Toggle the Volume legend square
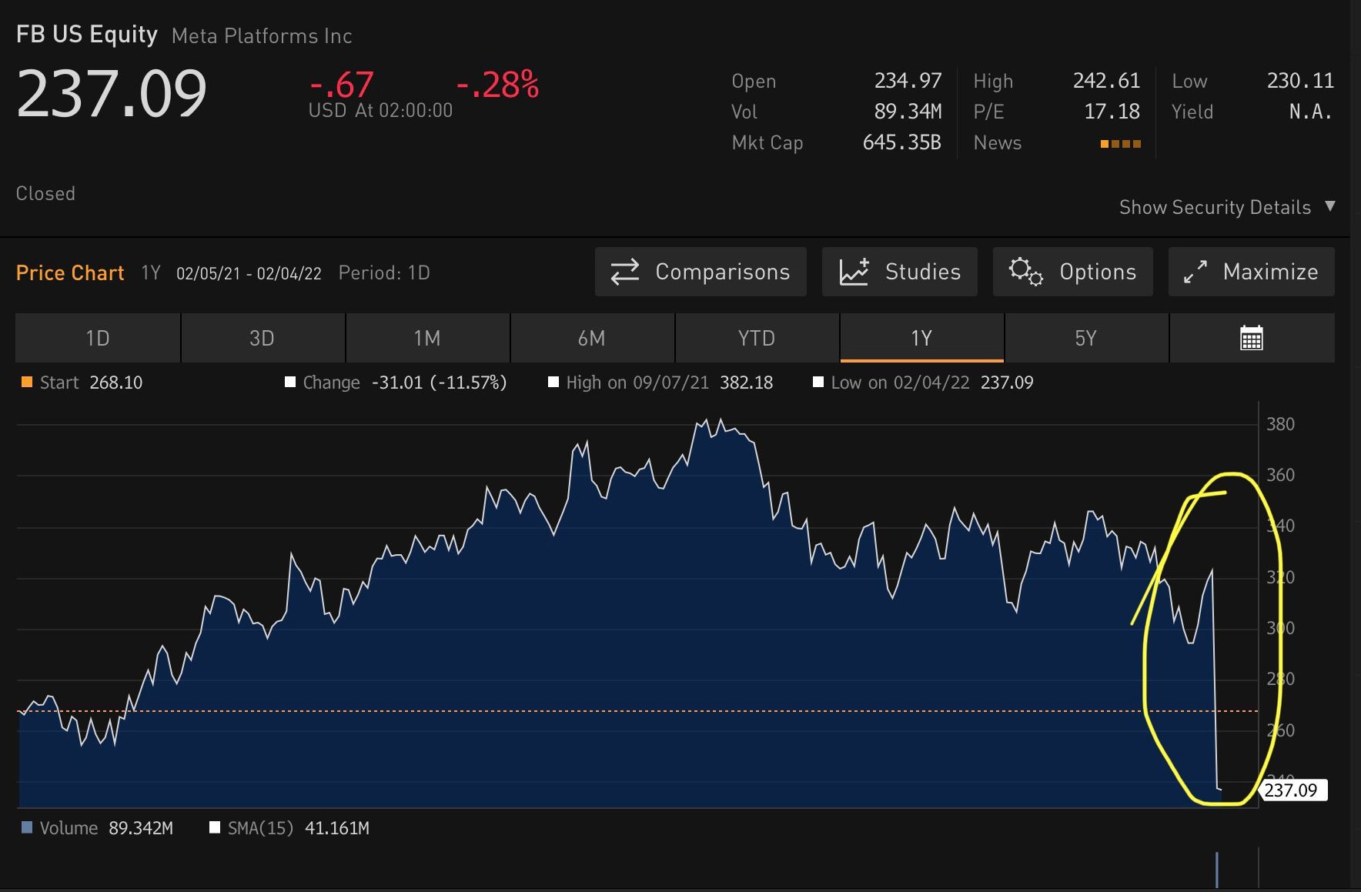 coord(27,828)
